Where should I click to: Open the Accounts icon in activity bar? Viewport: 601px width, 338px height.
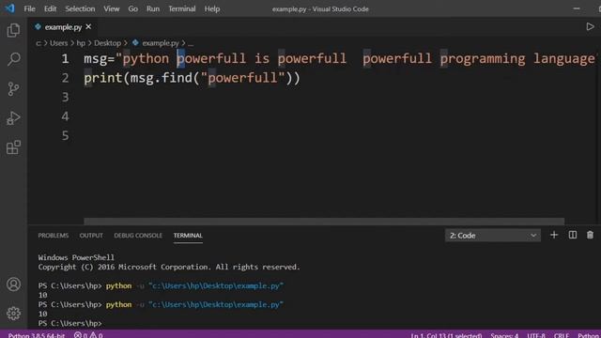click(x=13, y=284)
